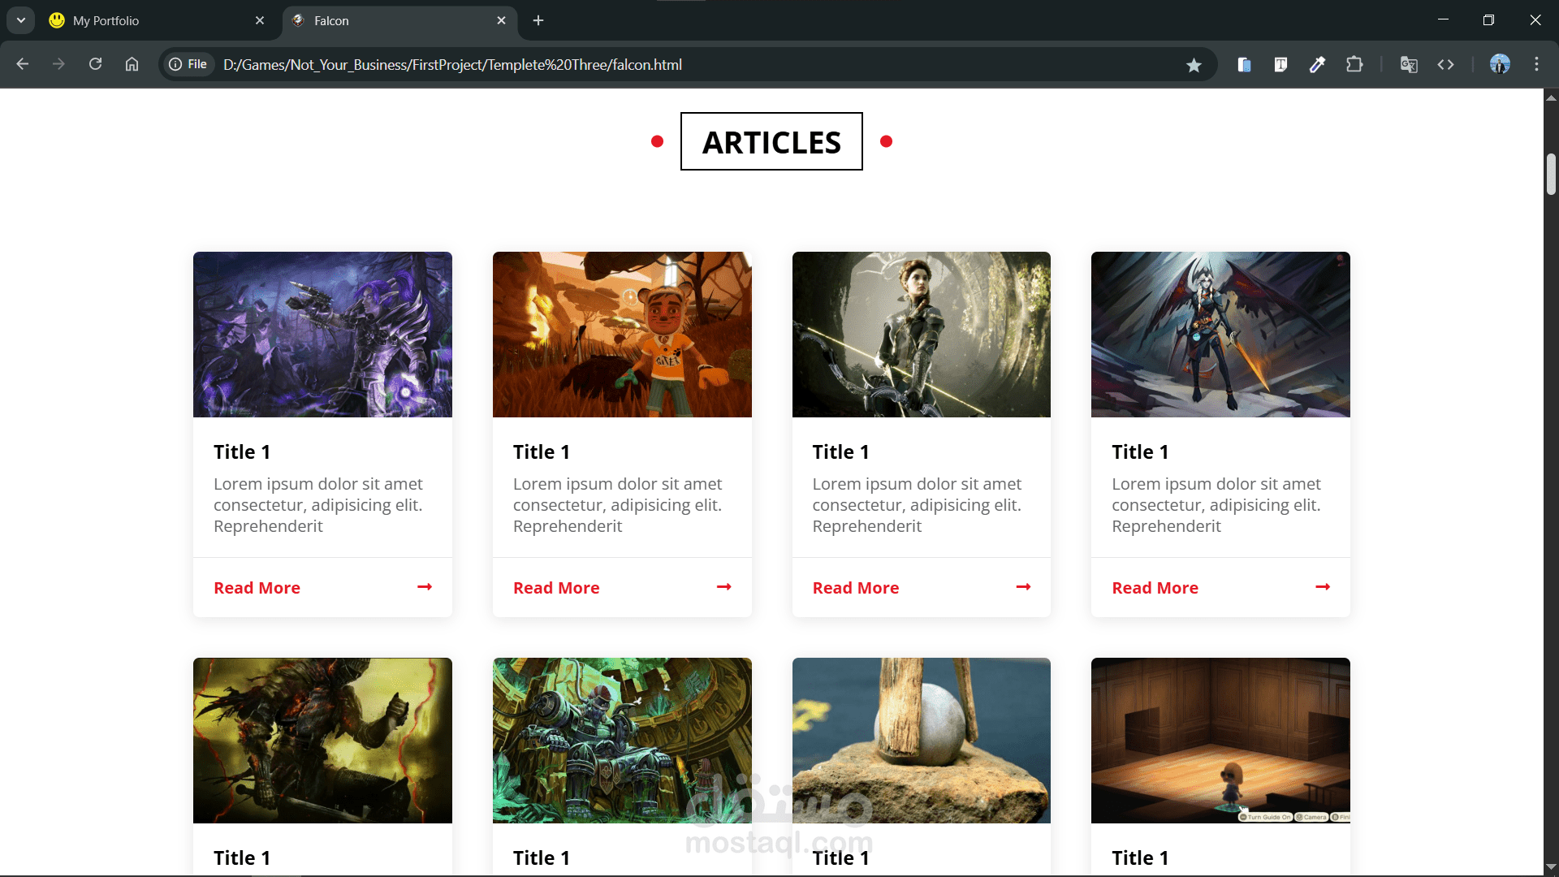Open the tab search dropdown arrow
This screenshot has height=877, width=1559.
point(21,20)
